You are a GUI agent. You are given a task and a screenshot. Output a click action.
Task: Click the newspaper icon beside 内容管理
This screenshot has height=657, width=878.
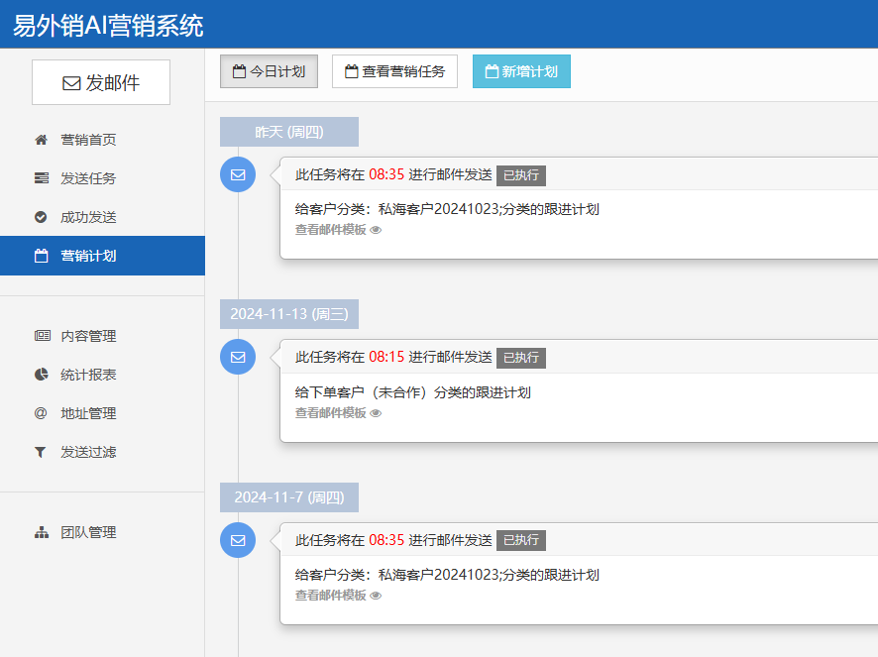click(x=42, y=336)
